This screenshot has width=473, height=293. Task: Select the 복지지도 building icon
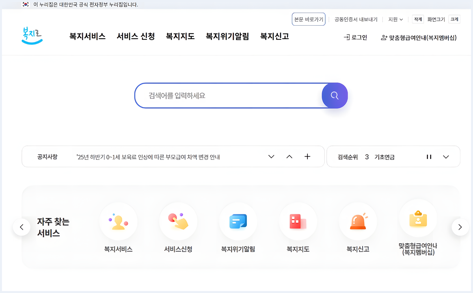tap(298, 221)
